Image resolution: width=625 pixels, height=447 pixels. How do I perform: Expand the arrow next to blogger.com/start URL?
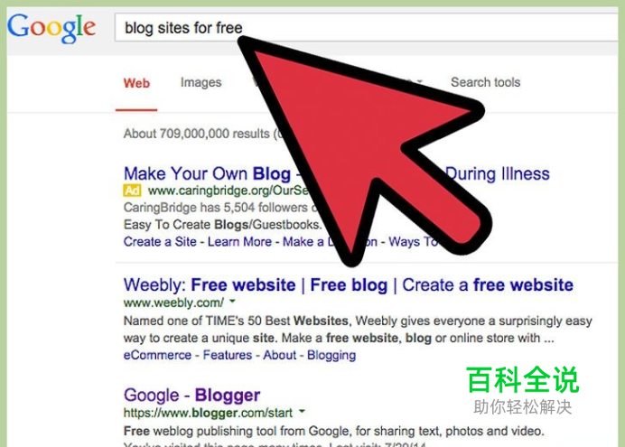(302, 411)
